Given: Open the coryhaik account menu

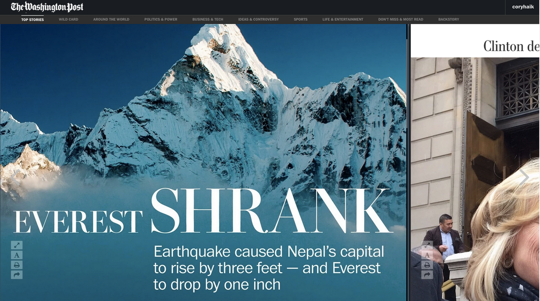Looking at the screenshot, I should 523,7.
